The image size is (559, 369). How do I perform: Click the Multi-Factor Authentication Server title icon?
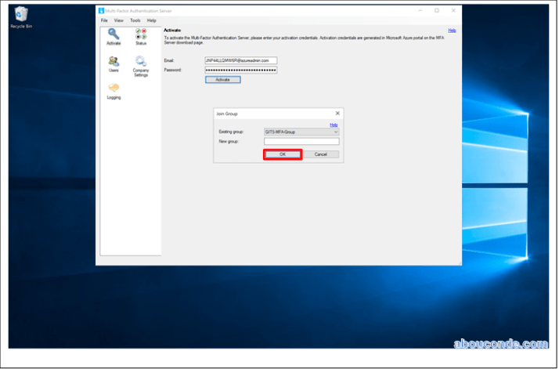(101, 10)
